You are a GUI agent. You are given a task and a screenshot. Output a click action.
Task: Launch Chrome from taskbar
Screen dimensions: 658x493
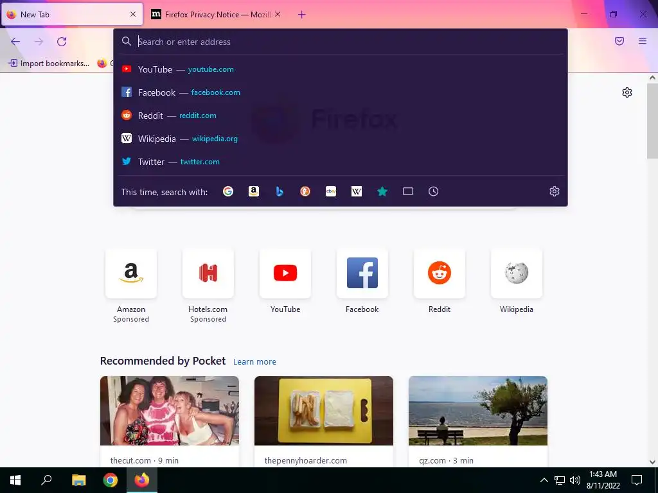(111, 480)
